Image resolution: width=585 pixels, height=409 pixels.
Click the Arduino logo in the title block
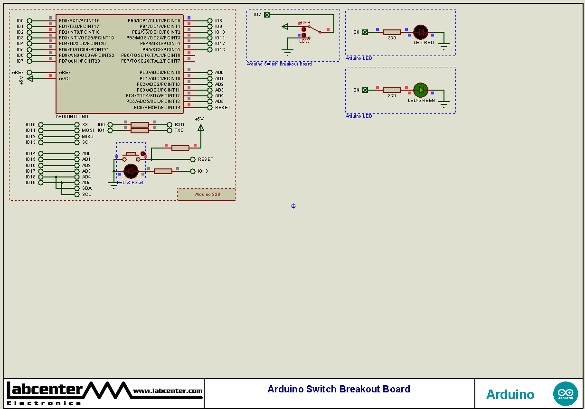566,393
